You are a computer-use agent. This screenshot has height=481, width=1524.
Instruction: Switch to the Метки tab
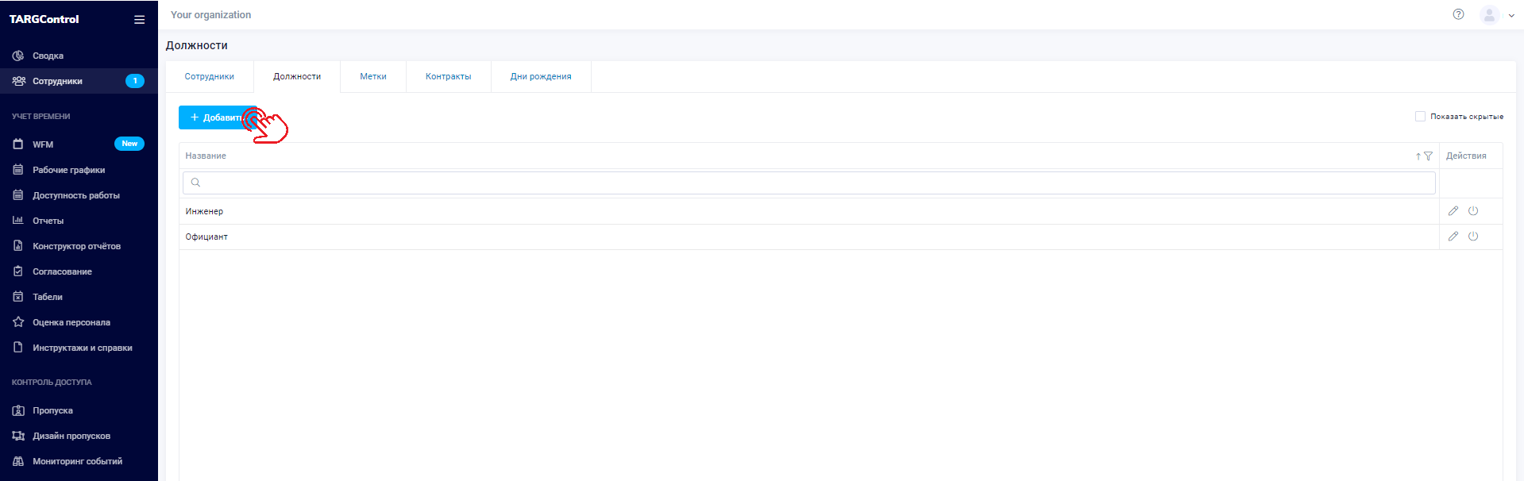tap(373, 76)
